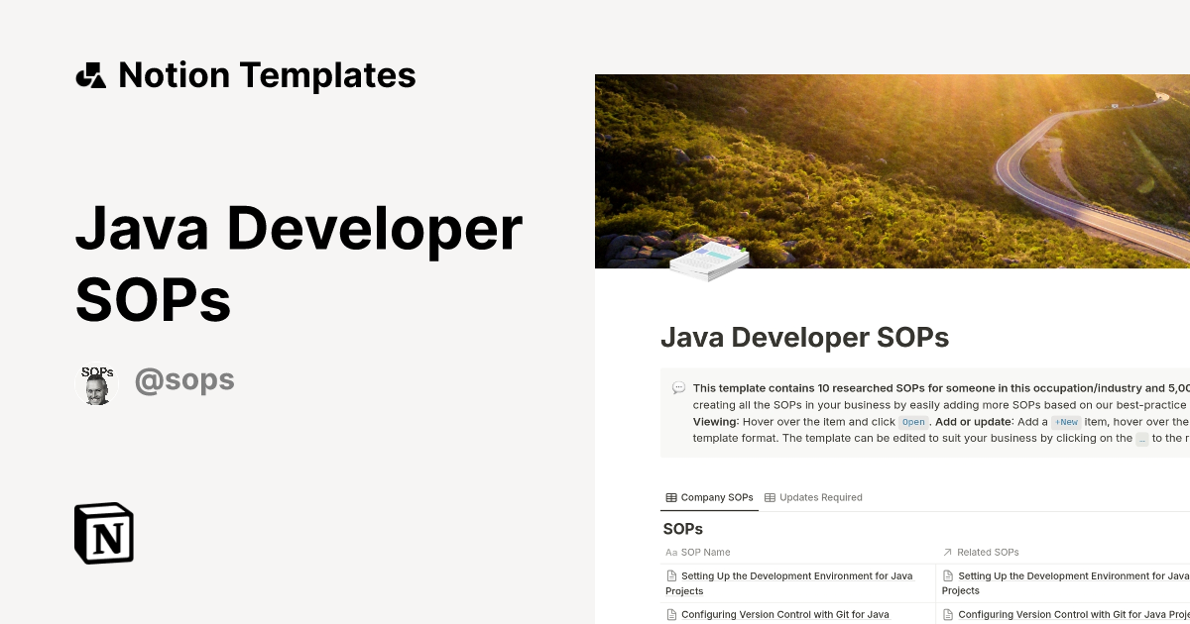Click the arrow icon beside Related SOPs
Viewport: 1190px width, 624px height.
click(x=947, y=552)
